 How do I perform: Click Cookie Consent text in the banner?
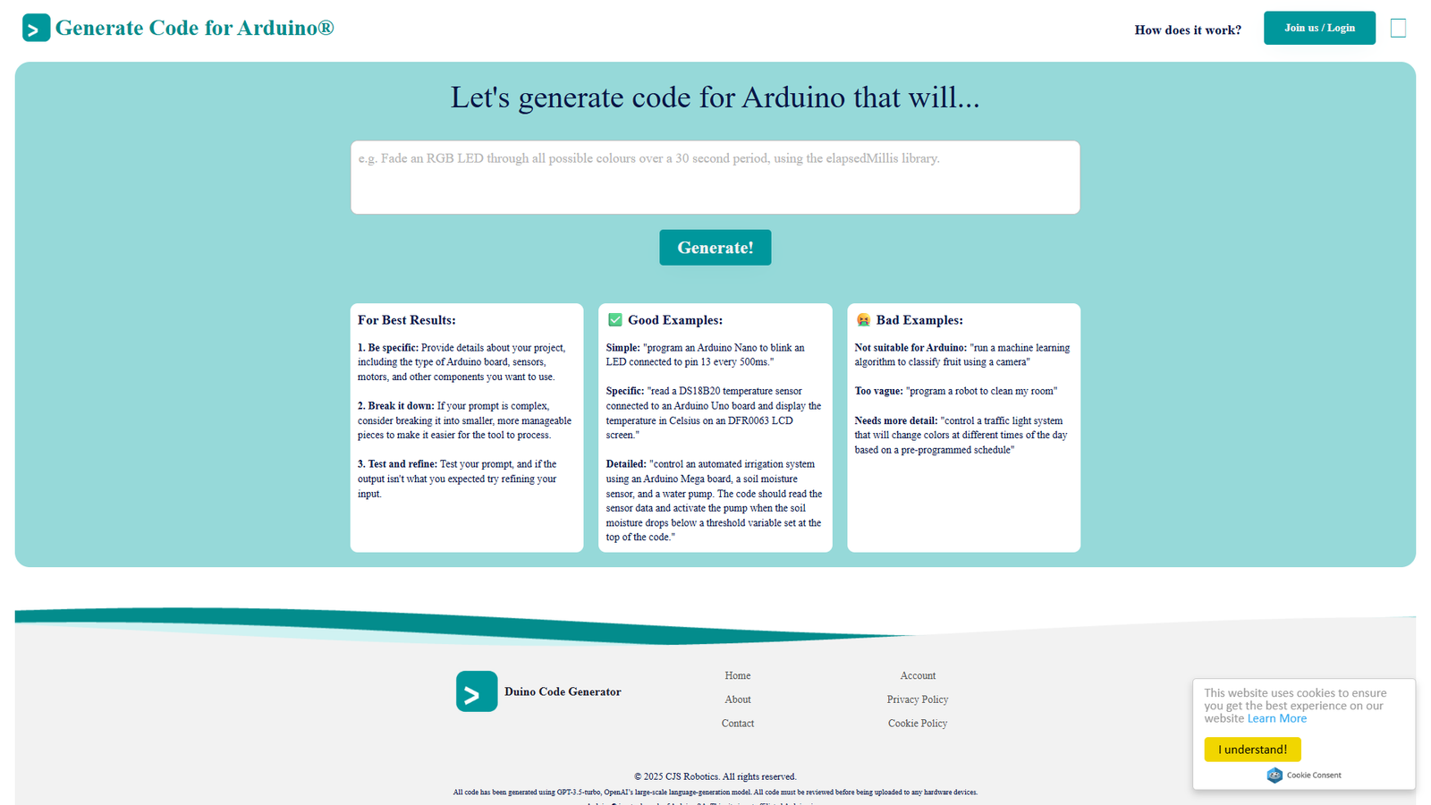click(x=1313, y=775)
